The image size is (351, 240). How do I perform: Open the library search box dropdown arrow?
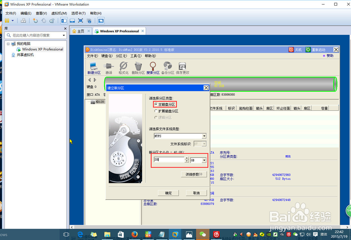click(x=64, y=35)
